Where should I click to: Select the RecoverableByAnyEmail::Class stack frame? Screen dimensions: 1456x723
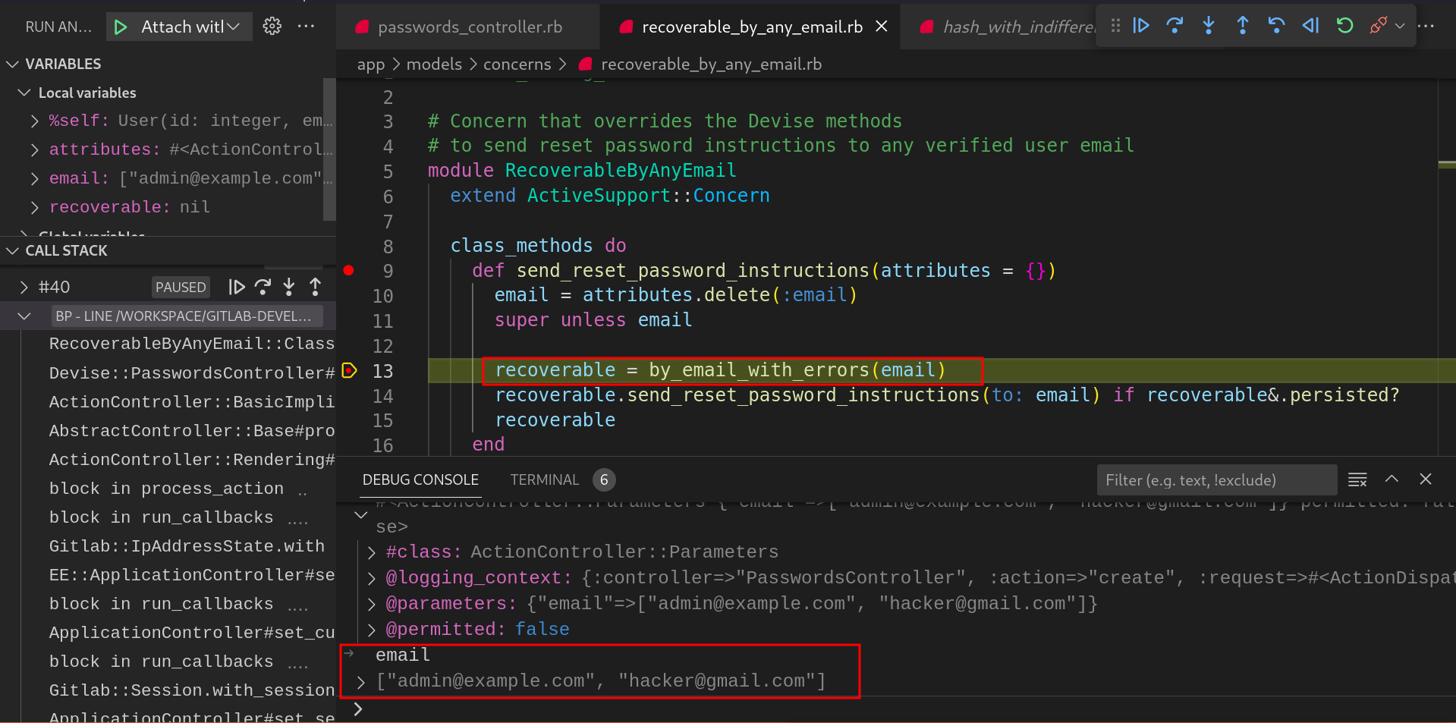[x=192, y=344]
